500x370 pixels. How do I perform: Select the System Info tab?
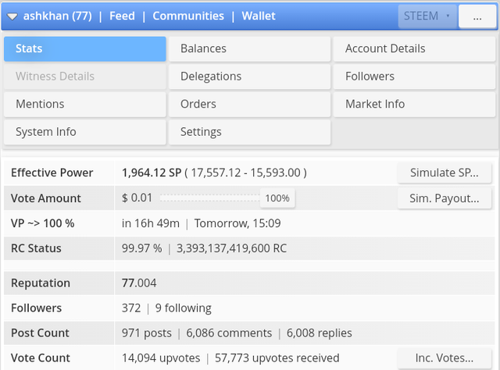click(84, 132)
